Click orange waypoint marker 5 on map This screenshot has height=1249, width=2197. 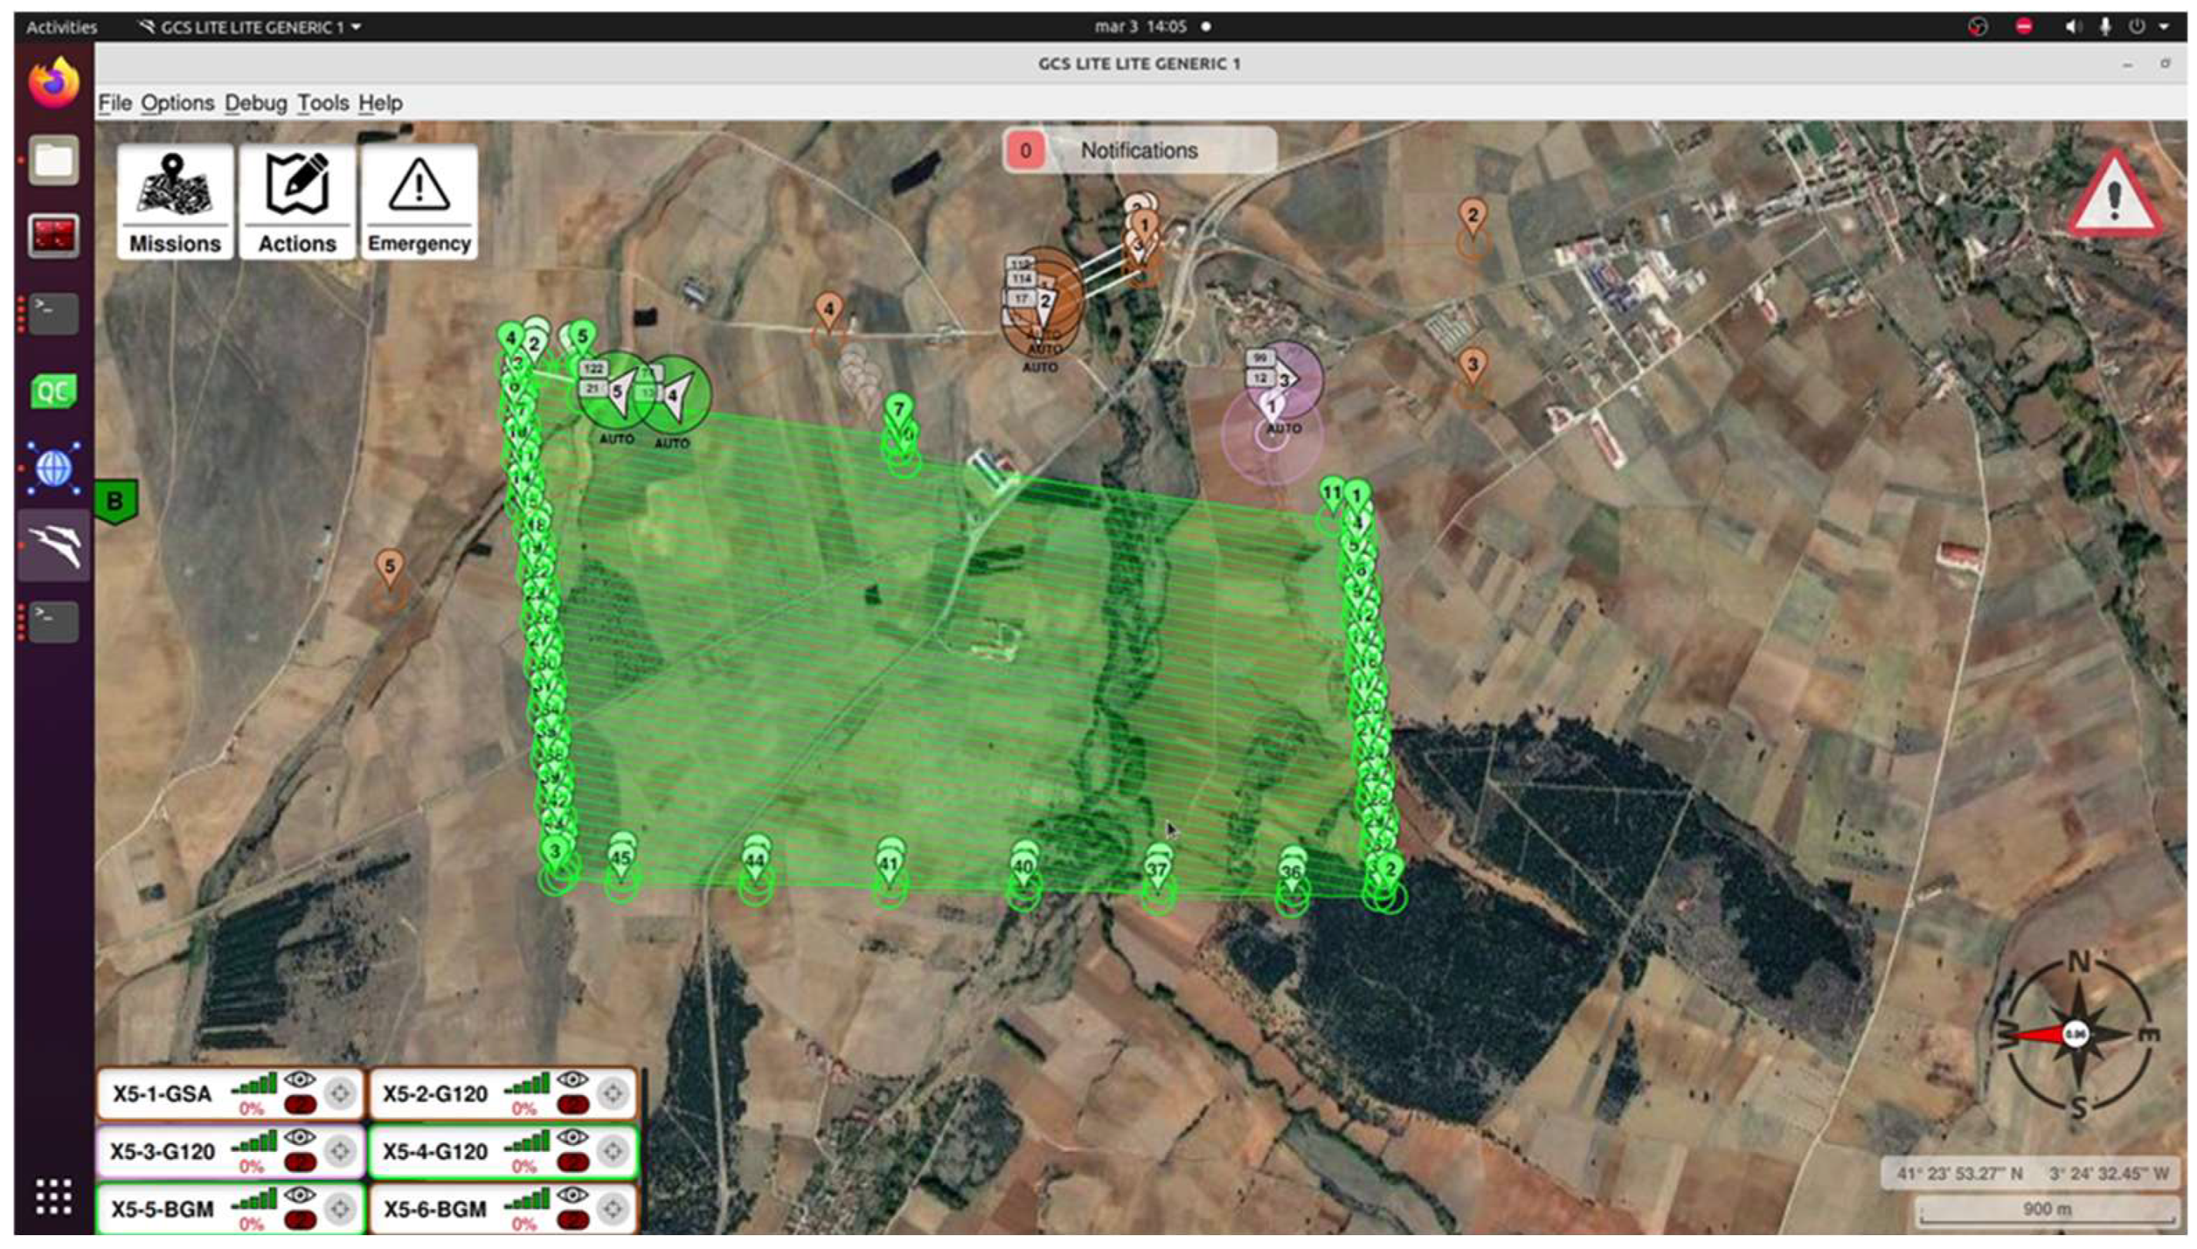pyautogui.click(x=389, y=567)
